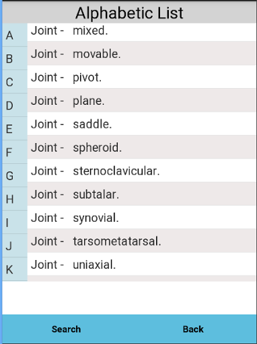Click the Search button at bottom

(66, 329)
